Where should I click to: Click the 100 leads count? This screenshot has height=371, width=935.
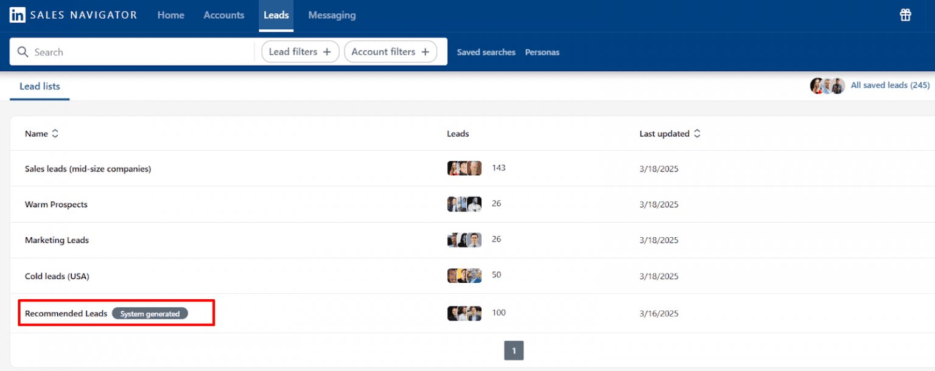coord(499,313)
